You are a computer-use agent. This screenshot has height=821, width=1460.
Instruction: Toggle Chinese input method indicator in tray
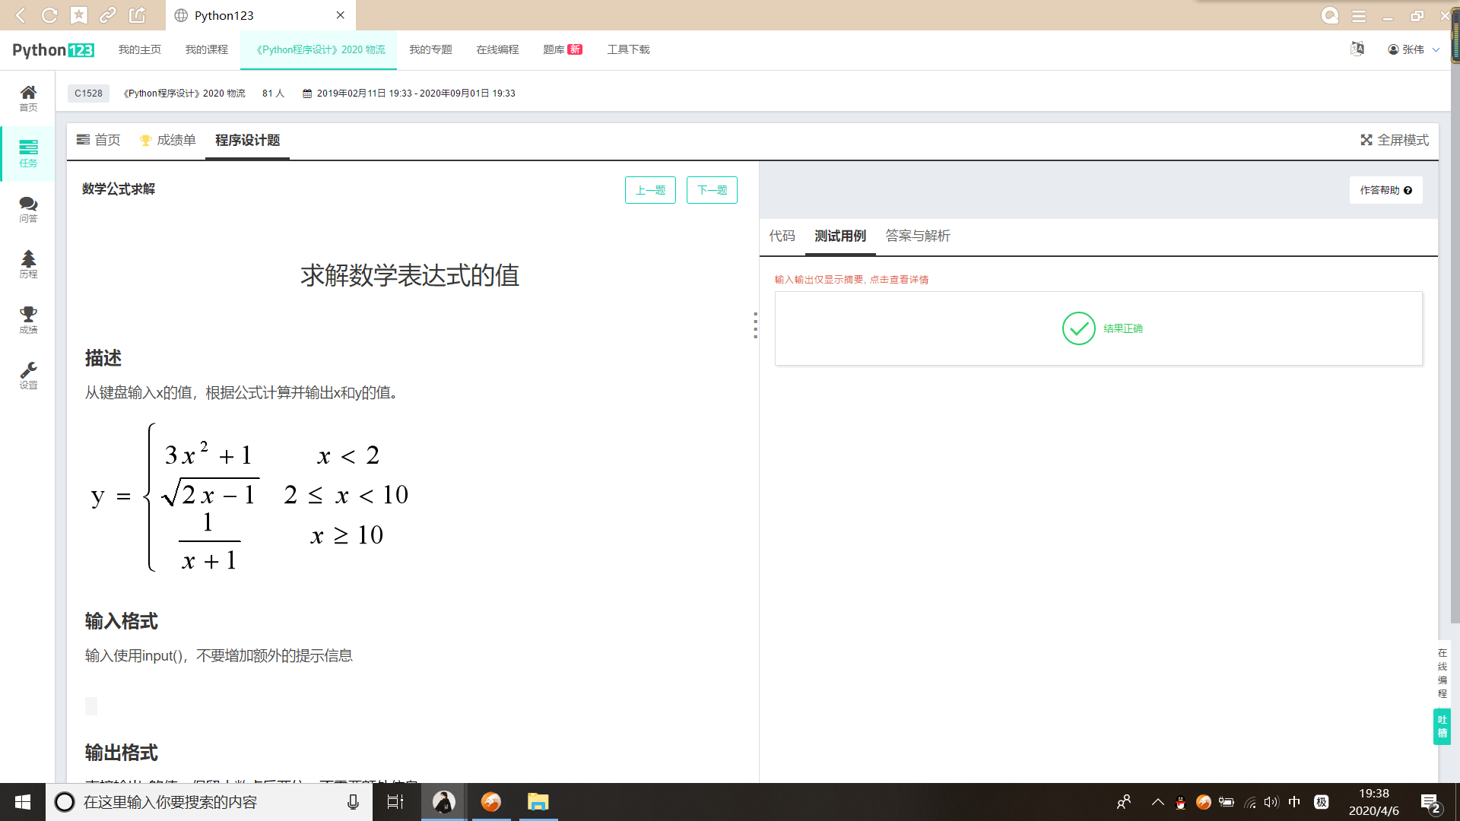pos(1294,802)
